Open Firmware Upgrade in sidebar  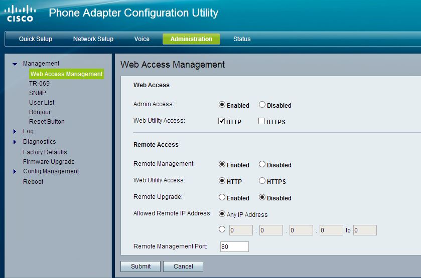point(49,162)
